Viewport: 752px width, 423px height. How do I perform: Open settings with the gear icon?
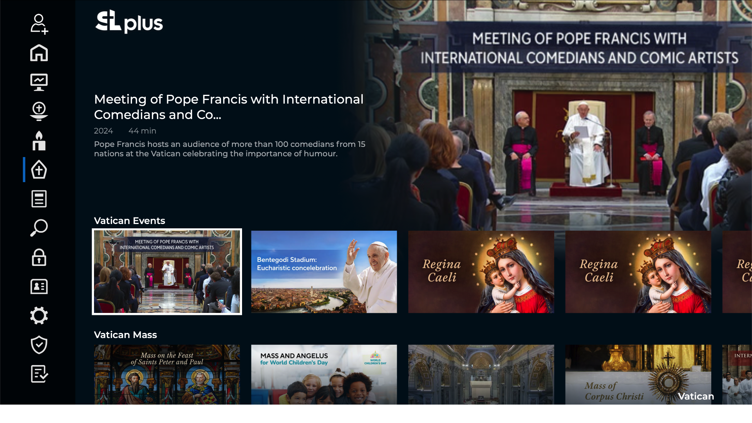[39, 316]
